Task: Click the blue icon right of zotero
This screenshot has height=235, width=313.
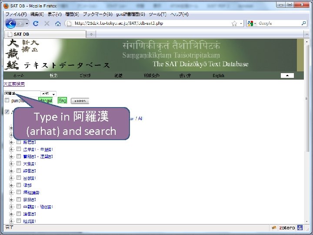Action: click(300, 228)
